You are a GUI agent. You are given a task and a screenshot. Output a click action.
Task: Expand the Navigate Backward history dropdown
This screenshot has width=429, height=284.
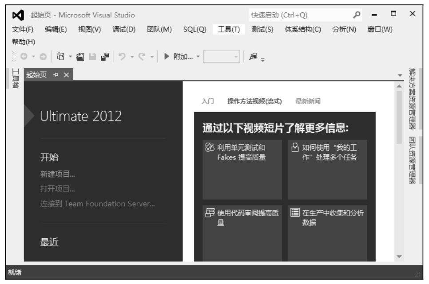[x=33, y=57]
